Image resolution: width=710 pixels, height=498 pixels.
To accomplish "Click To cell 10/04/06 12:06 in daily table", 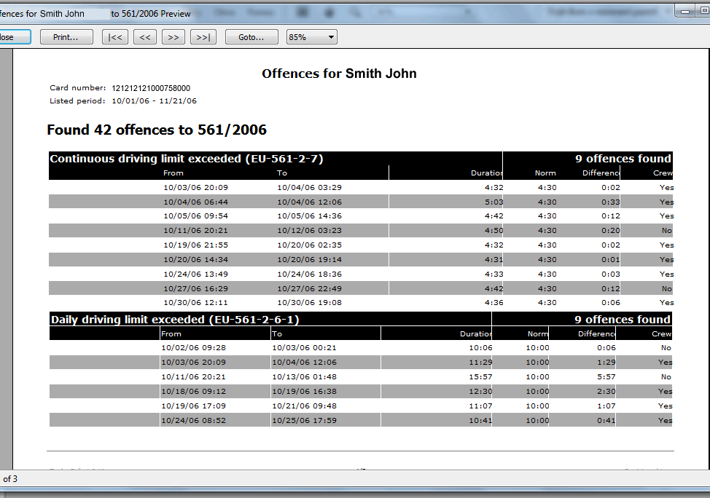I will 304,362.
